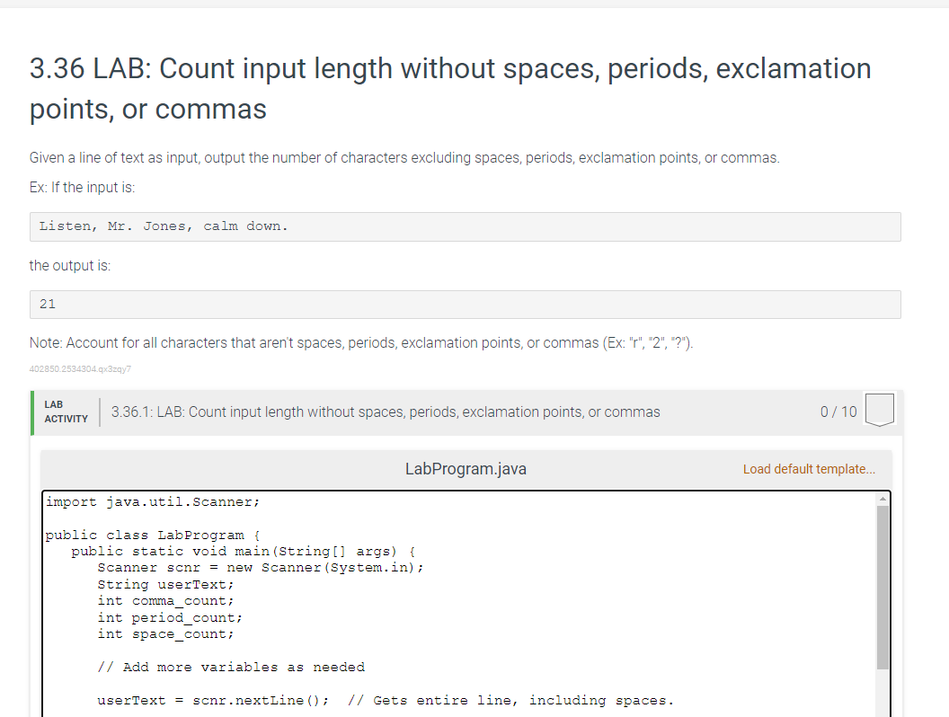The height and width of the screenshot is (717, 949).
Task: Click the 3.36.1 activity title text
Action: click(386, 412)
